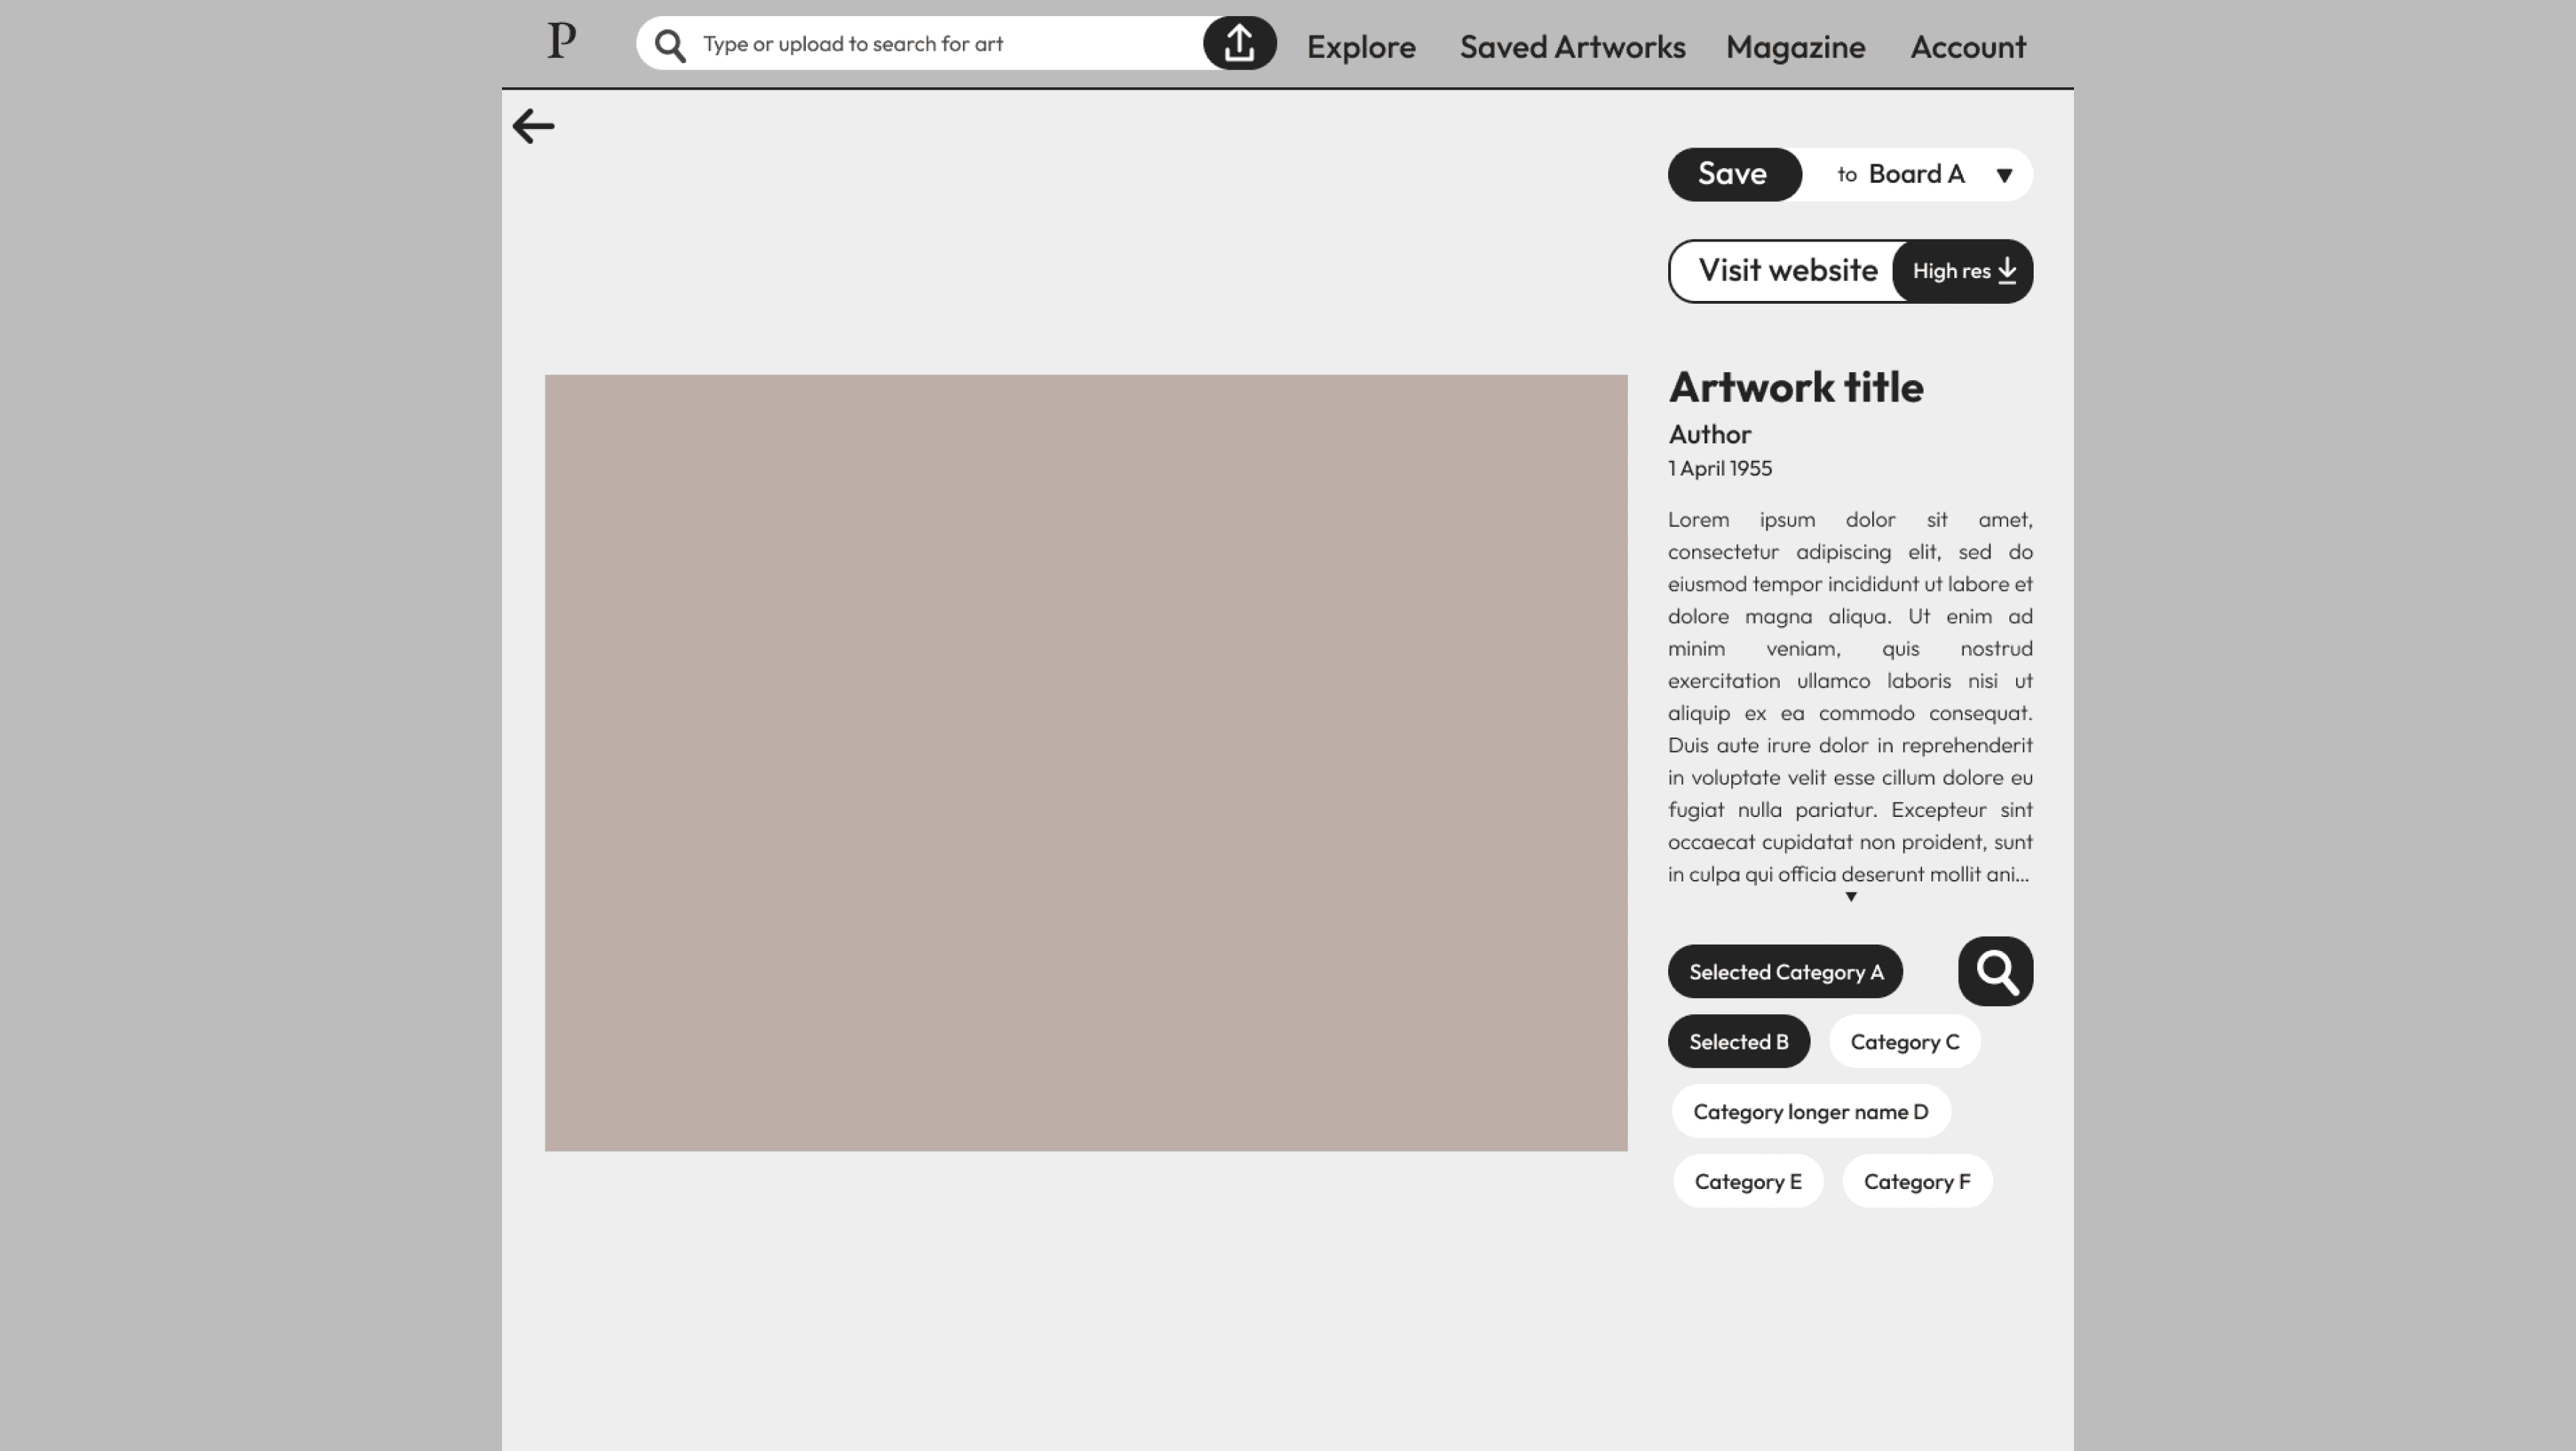
Task: Click the category search magnifier button
Action: tap(1995, 971)
